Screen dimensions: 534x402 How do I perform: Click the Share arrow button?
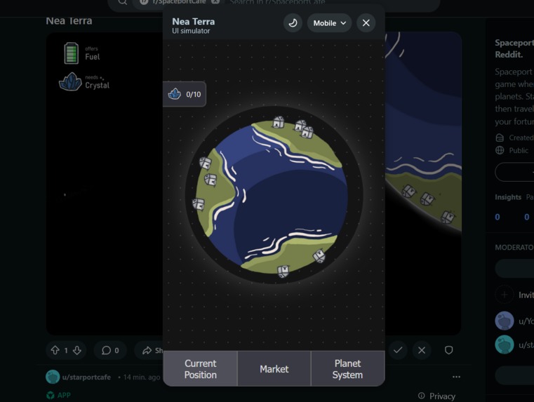click(150, 350)
